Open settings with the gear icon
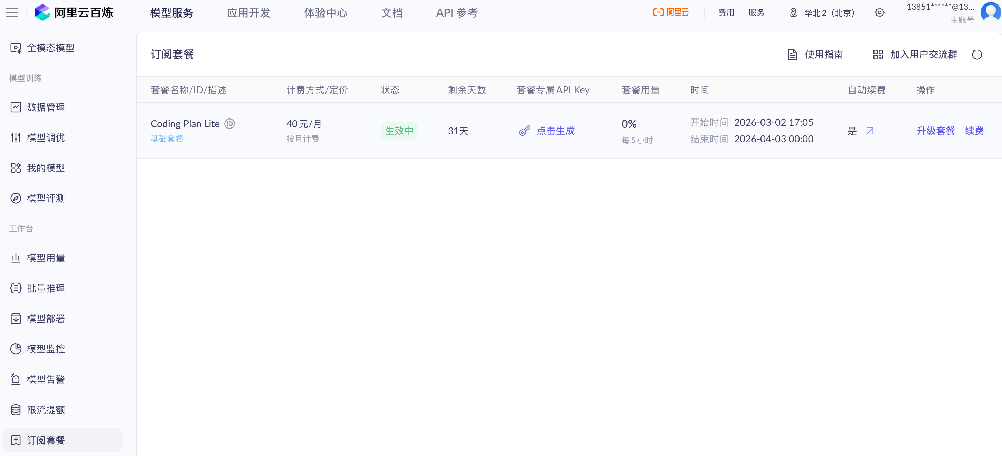The width and height of the screenshot is (1002, 456). tap(879, 12)
